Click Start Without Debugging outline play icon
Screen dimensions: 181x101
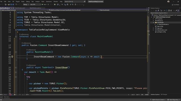pos(48,4)
